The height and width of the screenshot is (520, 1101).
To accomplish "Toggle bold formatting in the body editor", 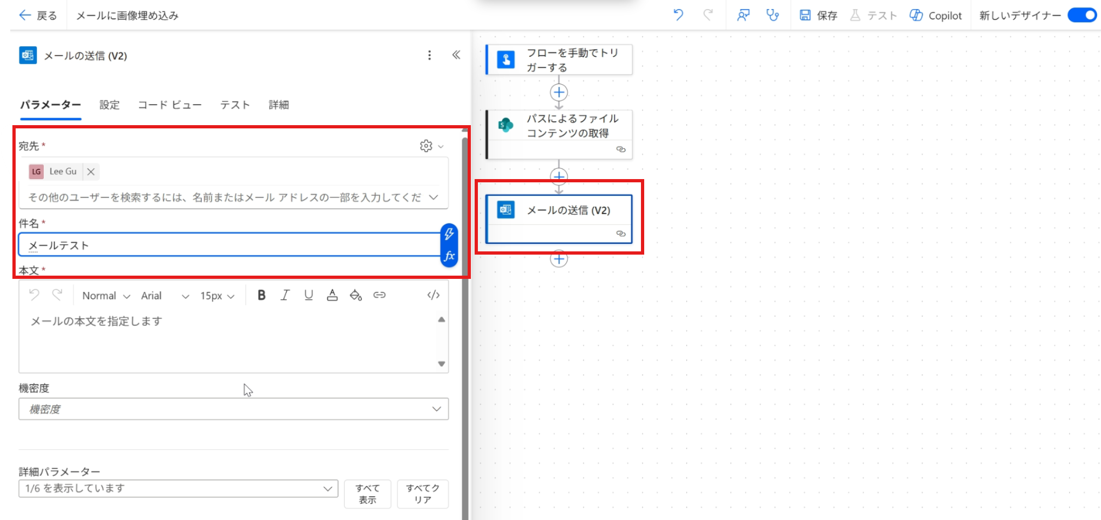I will 261,295.
